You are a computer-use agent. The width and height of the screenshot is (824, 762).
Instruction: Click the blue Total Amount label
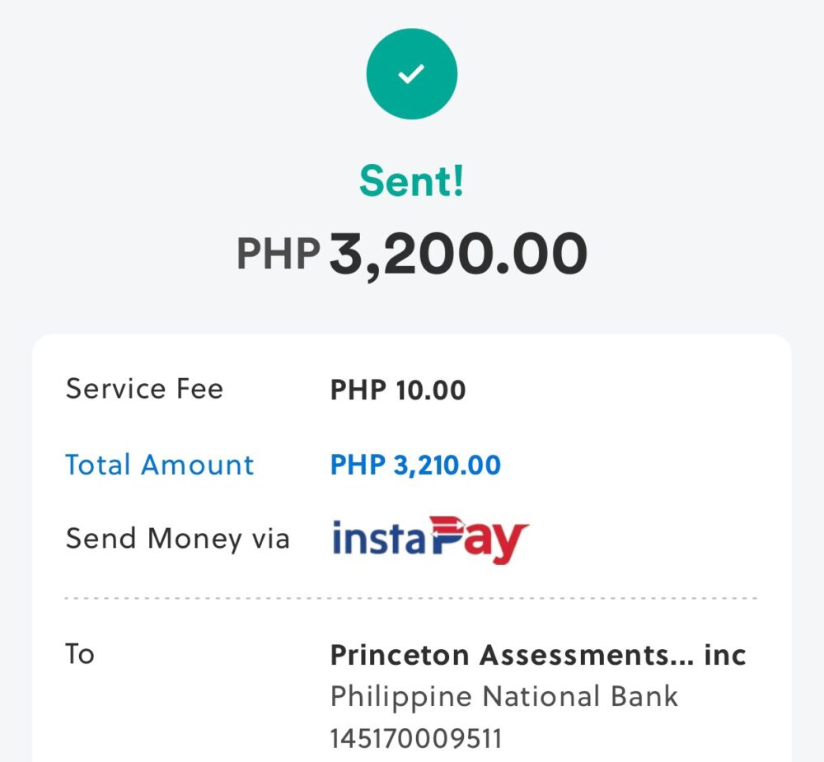point(160,465)
